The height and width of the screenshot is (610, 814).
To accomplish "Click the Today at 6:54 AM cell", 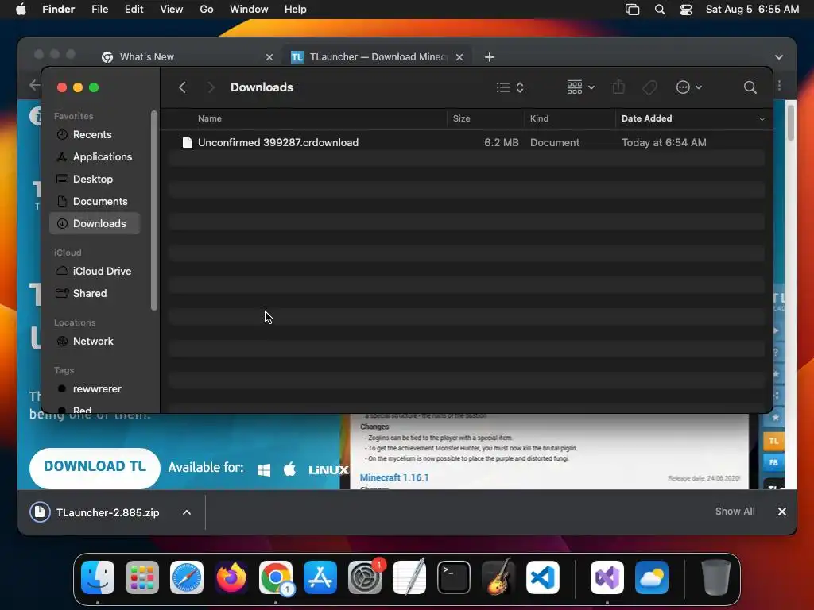I will click(664, 142).
